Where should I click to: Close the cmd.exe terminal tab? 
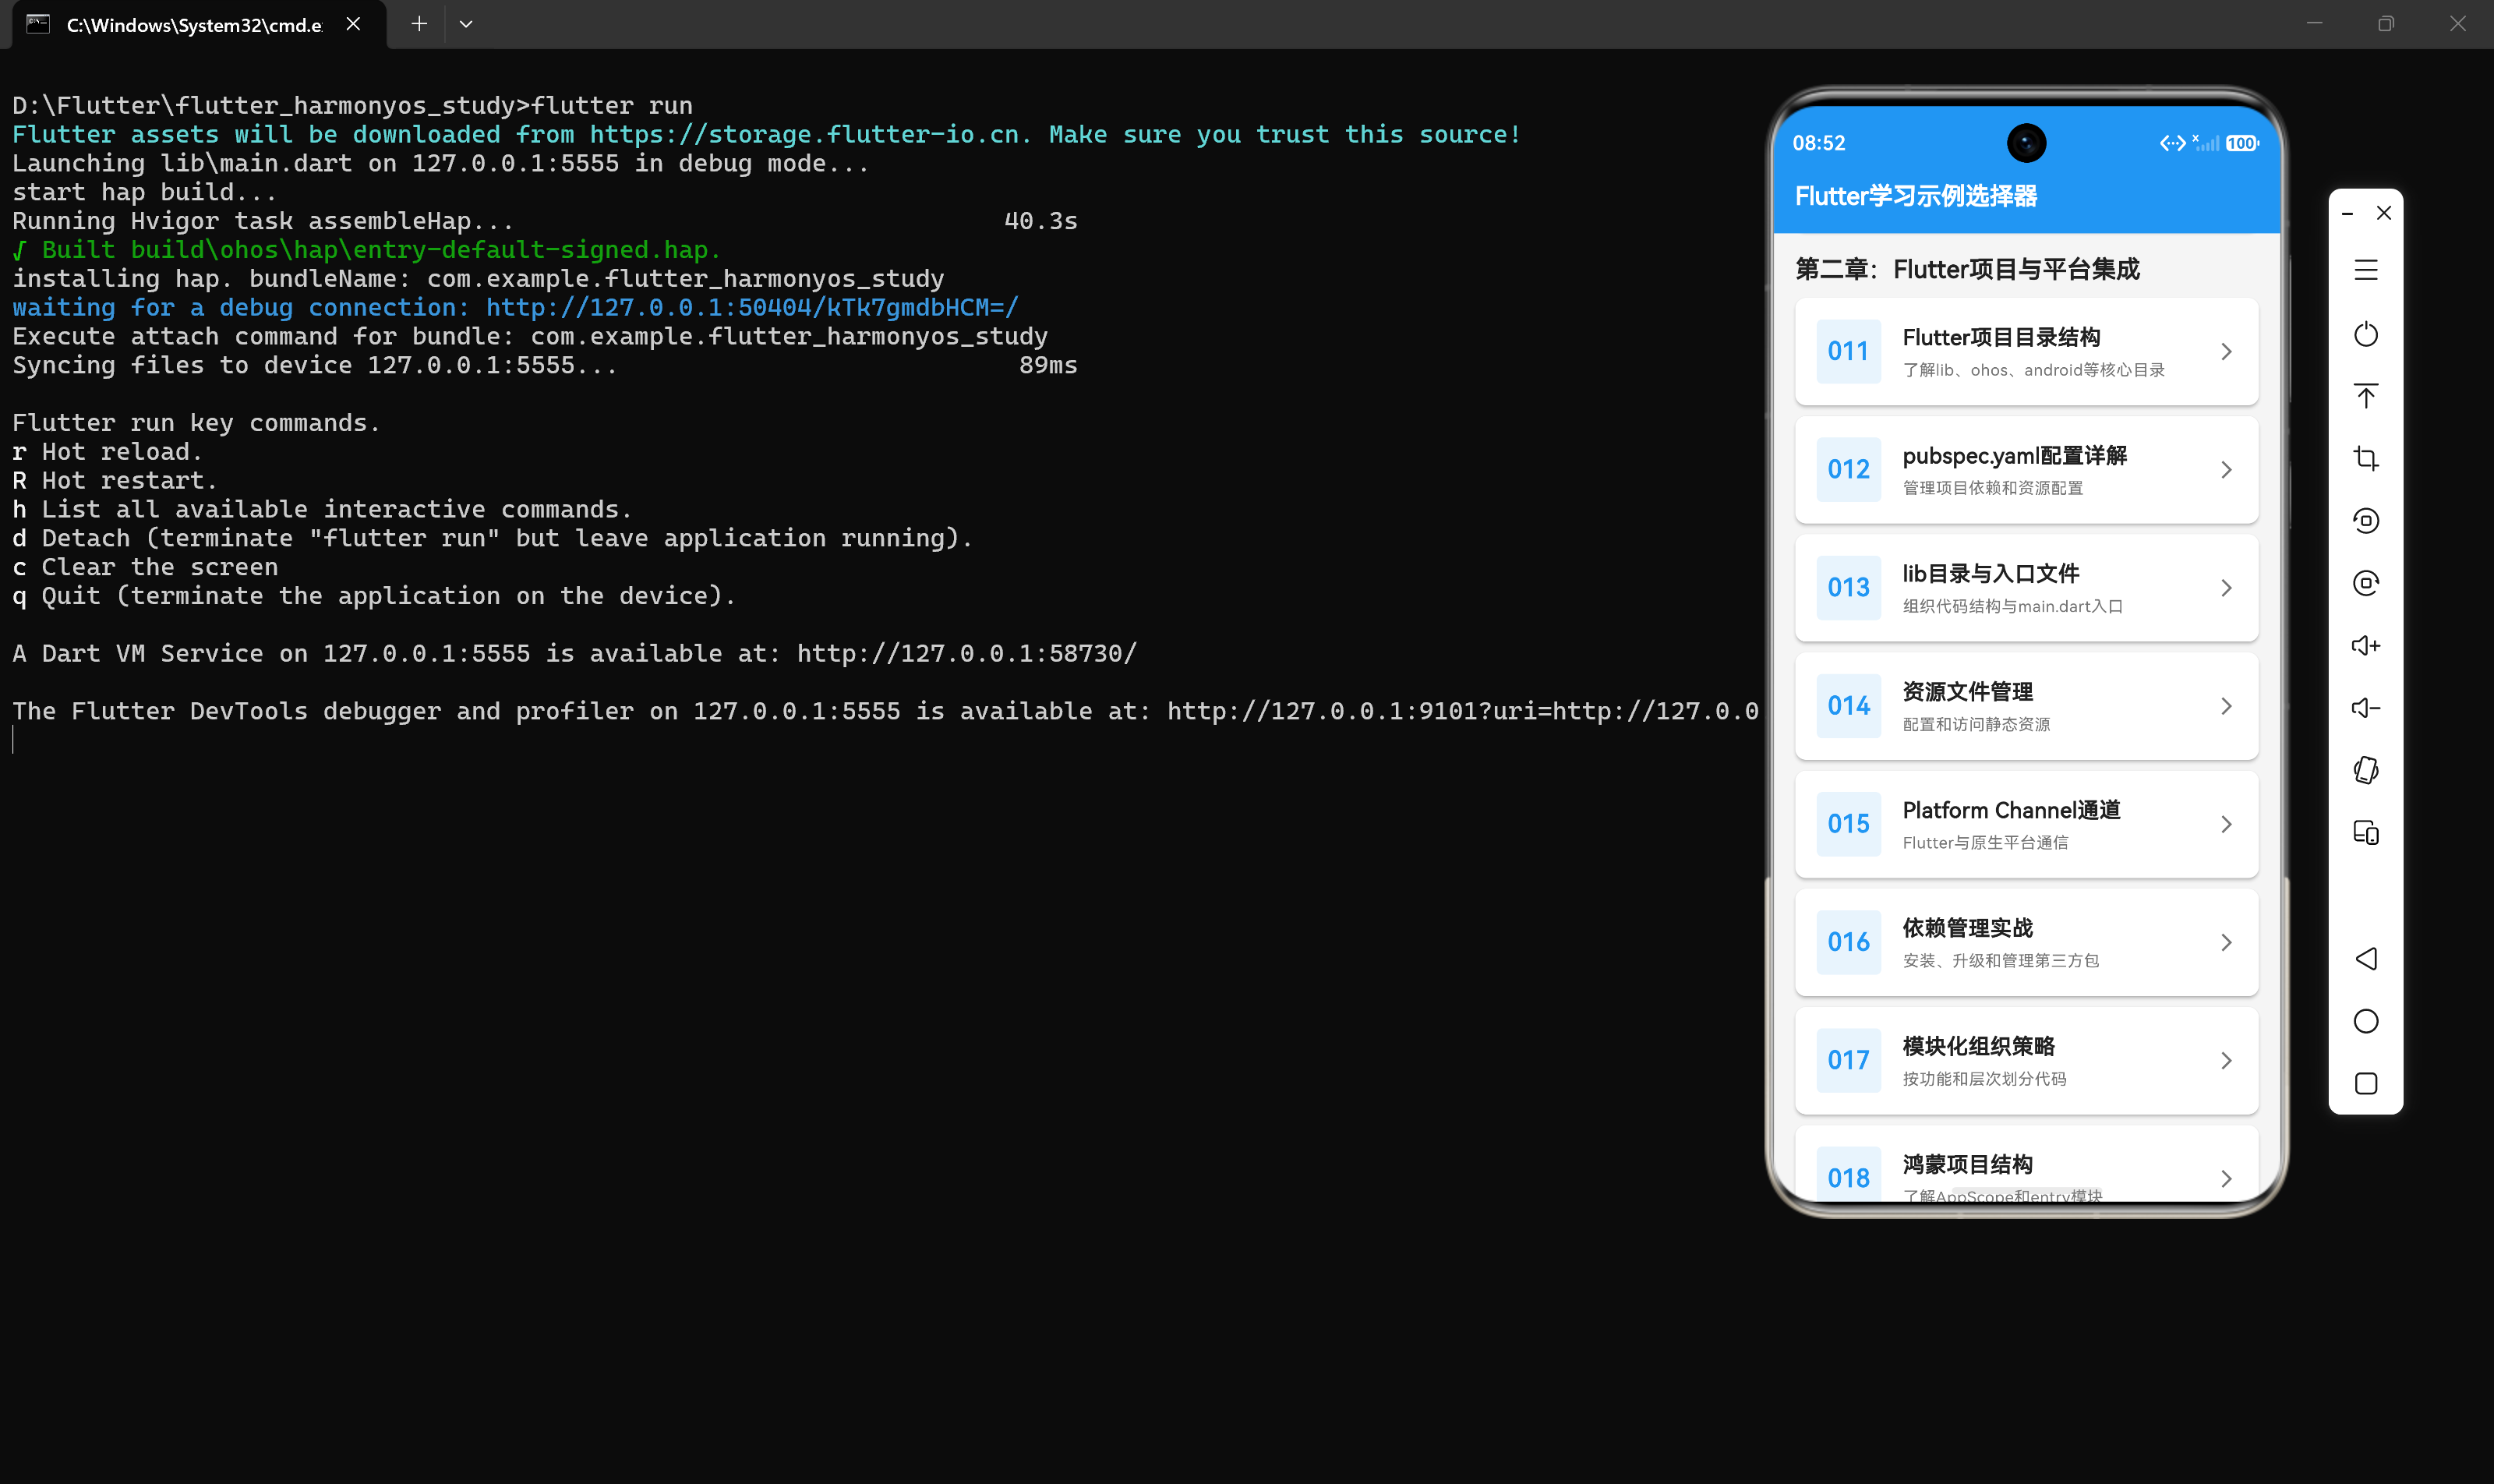(353, 23)
